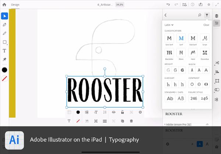Open the font filter funnel icon
221x154 pixels.
point(207,15)
